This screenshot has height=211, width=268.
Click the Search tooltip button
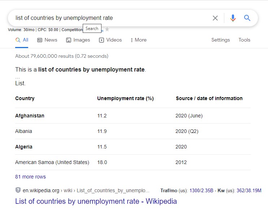point(92,29)
